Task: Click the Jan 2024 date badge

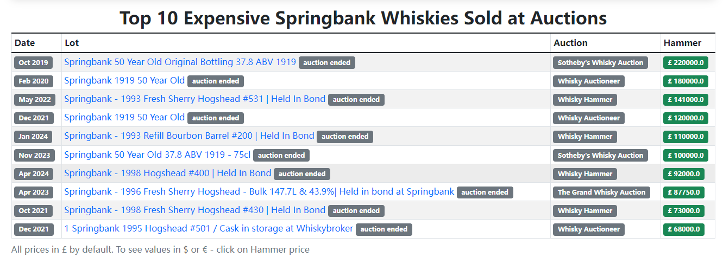Action: pyautogui.click(x=33, y=137)
